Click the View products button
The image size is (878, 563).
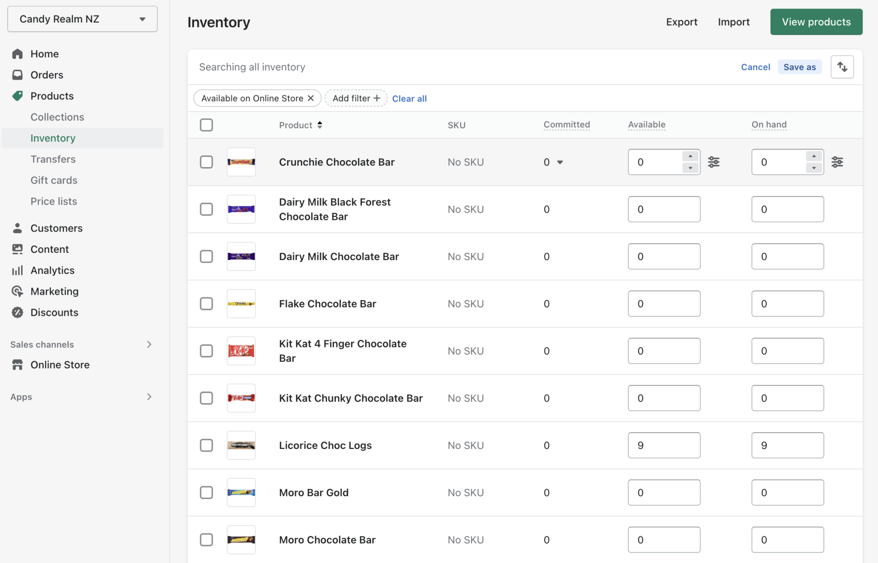tap(816, 21)
